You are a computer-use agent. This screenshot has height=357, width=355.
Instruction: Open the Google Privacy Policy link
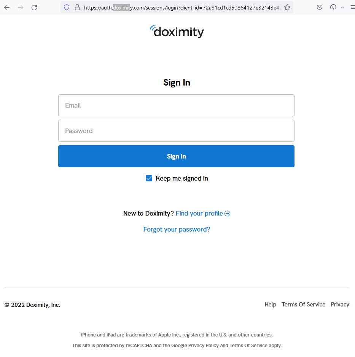point(203,345)
